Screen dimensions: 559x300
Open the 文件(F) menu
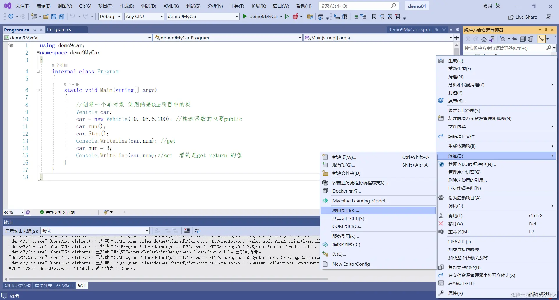coord(23,6)
